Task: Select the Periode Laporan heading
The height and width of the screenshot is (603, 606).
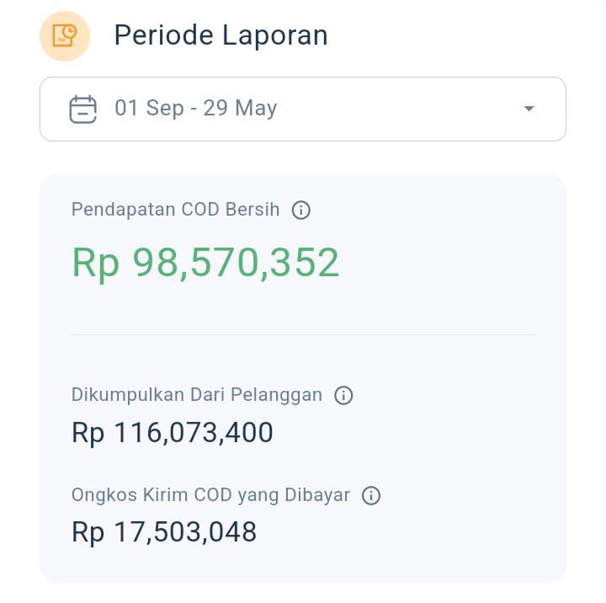Action: coord(221,35)
